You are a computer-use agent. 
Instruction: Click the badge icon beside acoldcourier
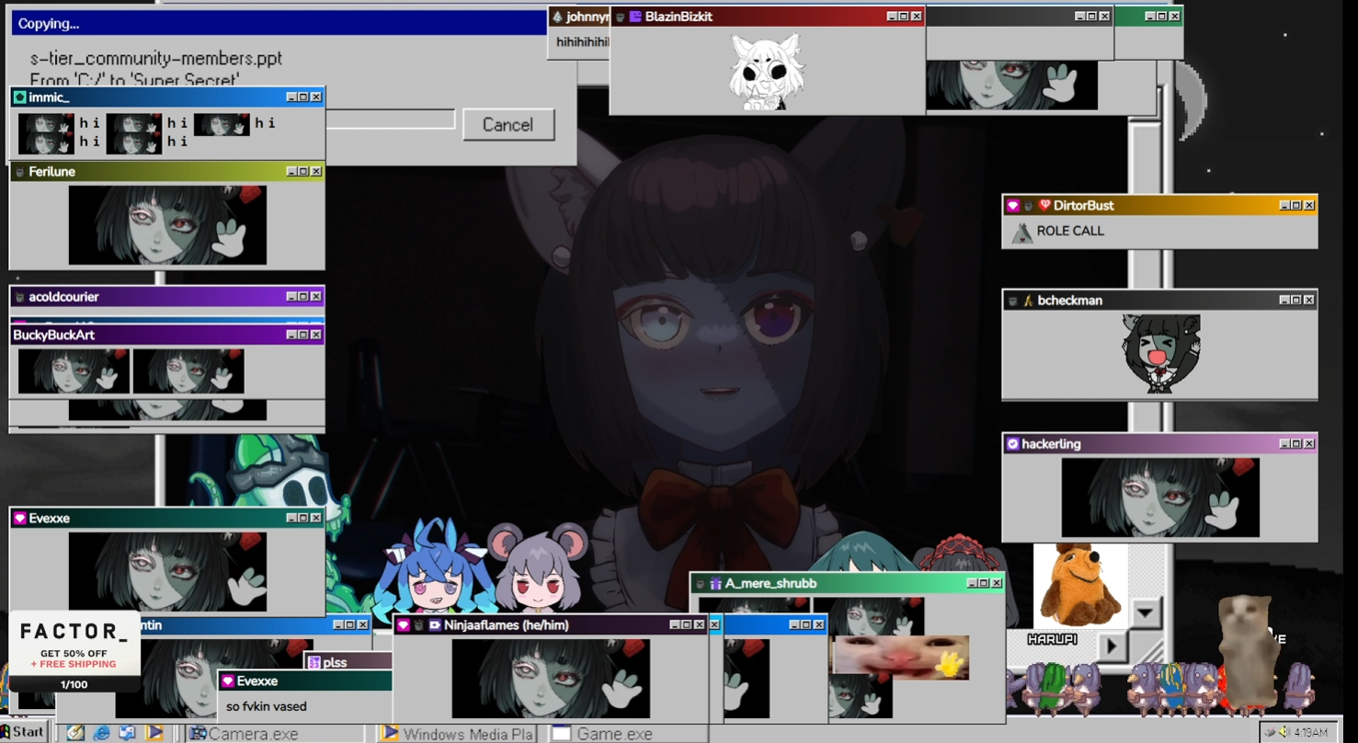(19, 297)
